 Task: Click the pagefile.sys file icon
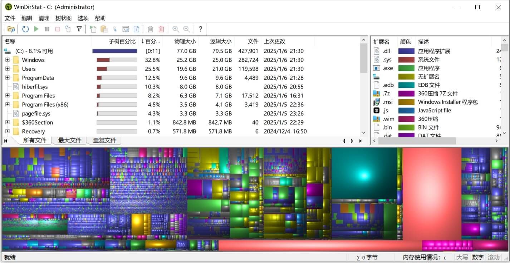tap(16, 113)
